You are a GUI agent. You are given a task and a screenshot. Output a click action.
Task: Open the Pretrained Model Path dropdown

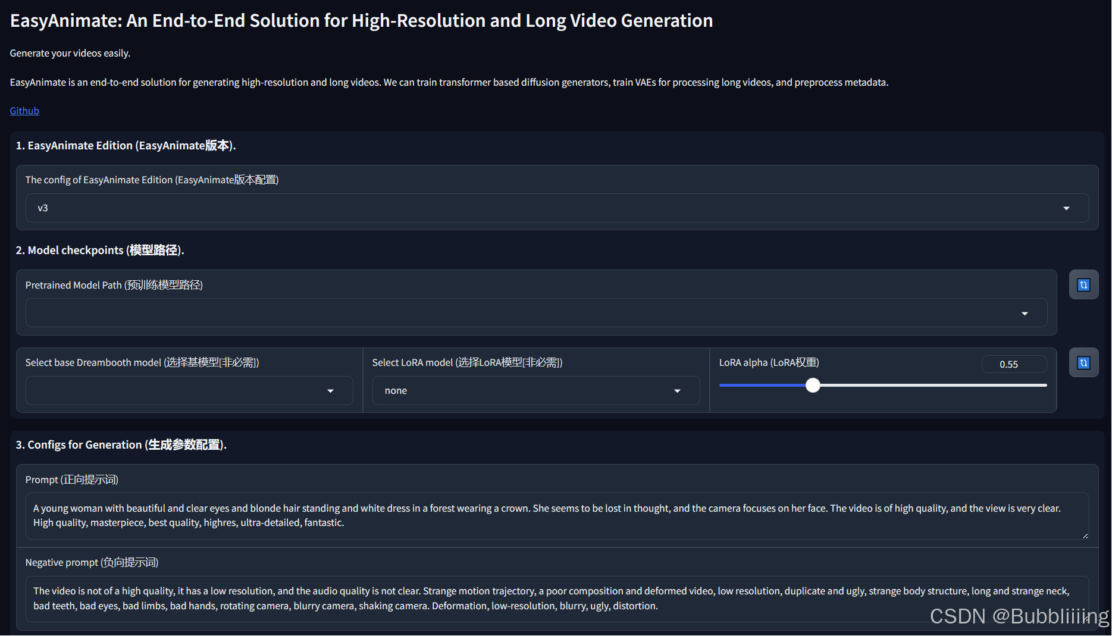(x=536, y=313)
